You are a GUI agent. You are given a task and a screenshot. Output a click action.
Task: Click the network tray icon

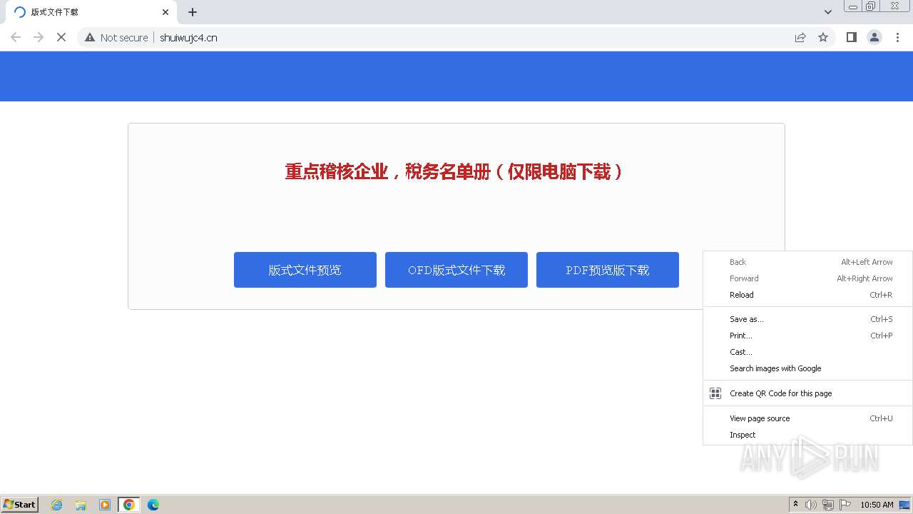pos(828,505)
